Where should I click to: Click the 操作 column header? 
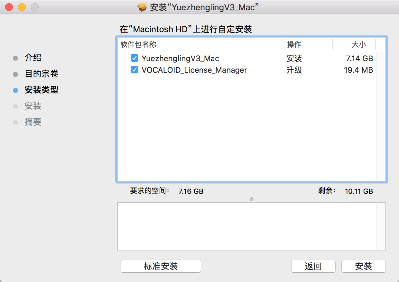(x=308, y=44)
